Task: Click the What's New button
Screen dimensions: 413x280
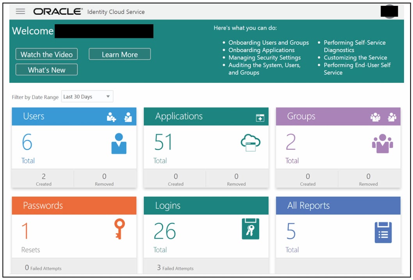Action: coord(46,70)
